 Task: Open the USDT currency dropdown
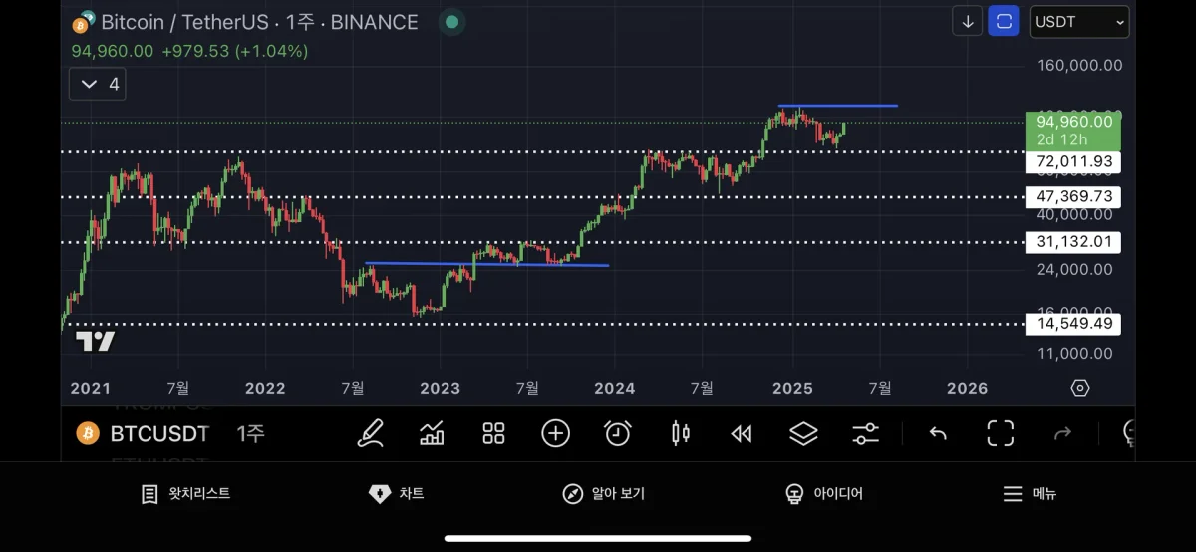1079,21
